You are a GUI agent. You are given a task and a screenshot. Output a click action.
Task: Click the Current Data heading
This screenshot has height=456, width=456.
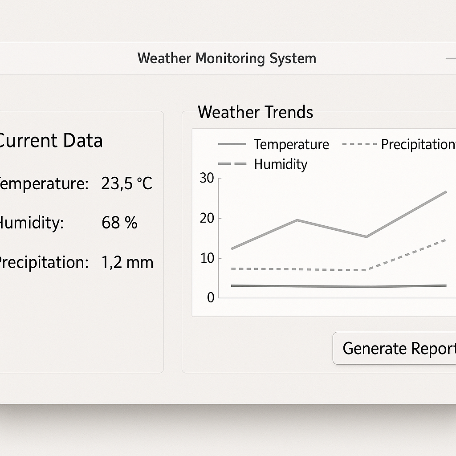[x=51, y=141]
